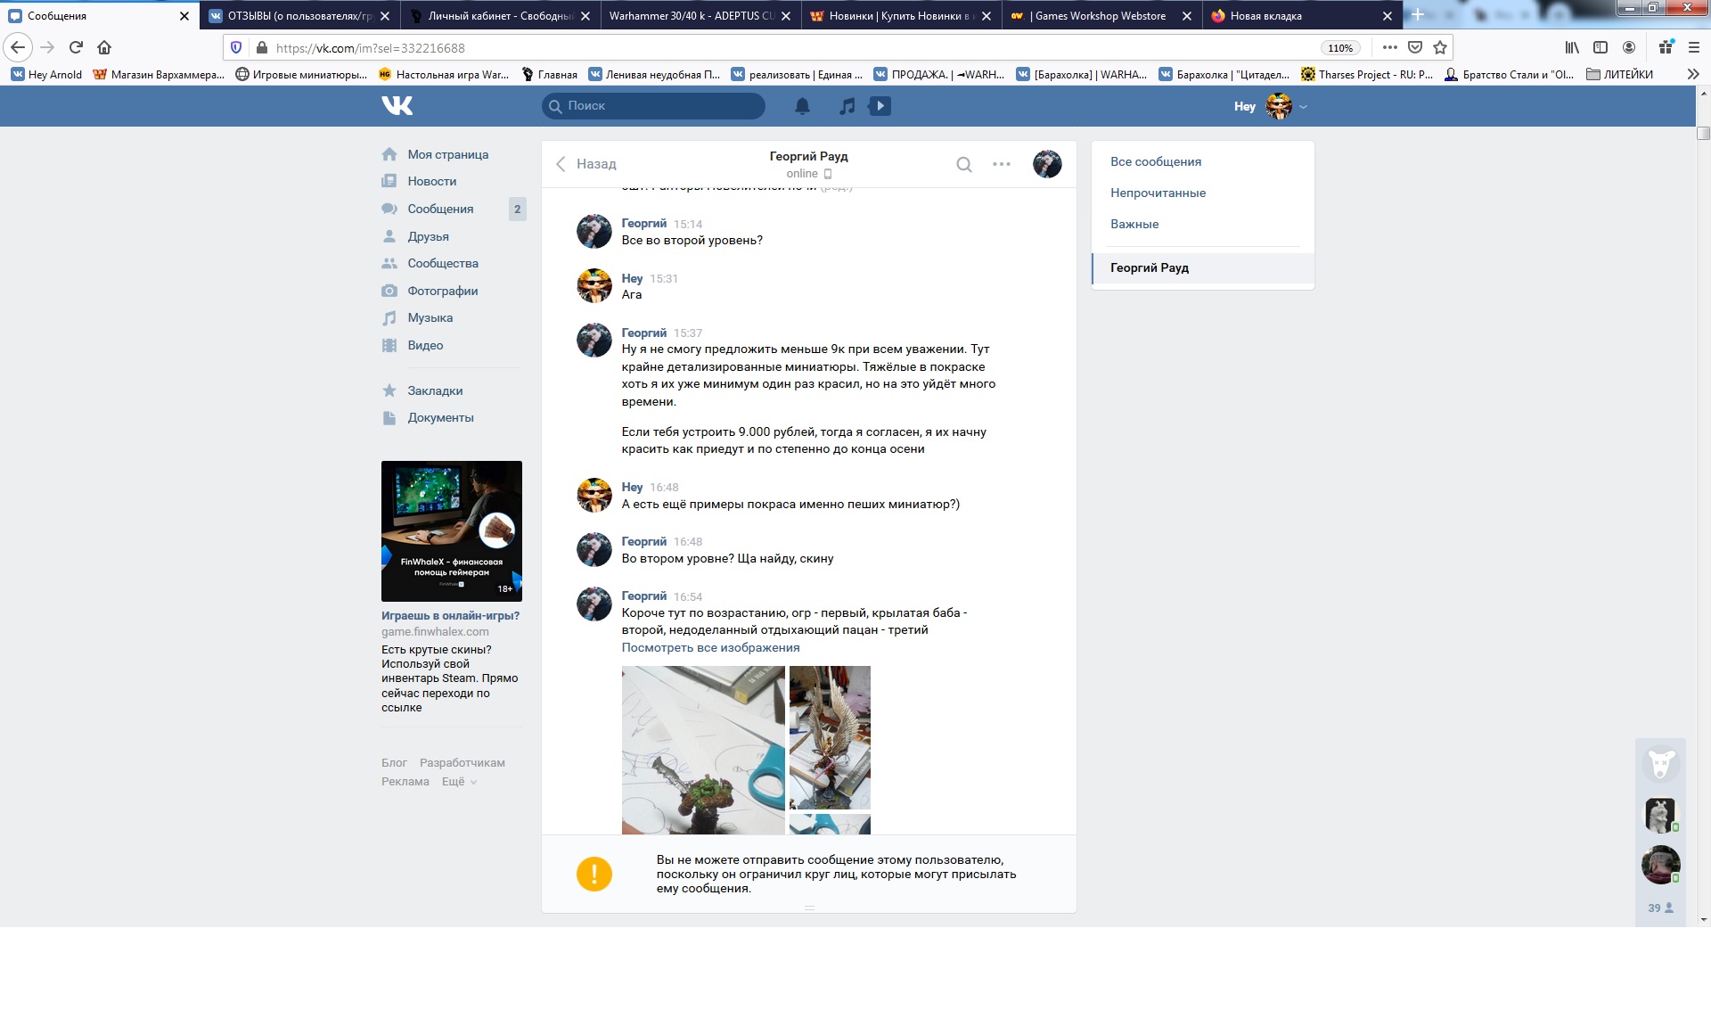
Task: Open the 110% zoom level indicator
Action: click(1339, 48)
